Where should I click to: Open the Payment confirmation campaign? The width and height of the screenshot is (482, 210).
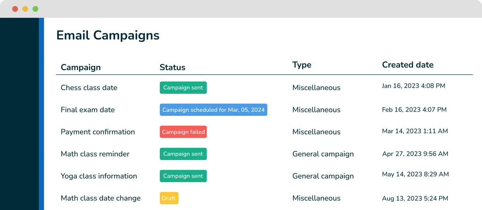point(98,132)
